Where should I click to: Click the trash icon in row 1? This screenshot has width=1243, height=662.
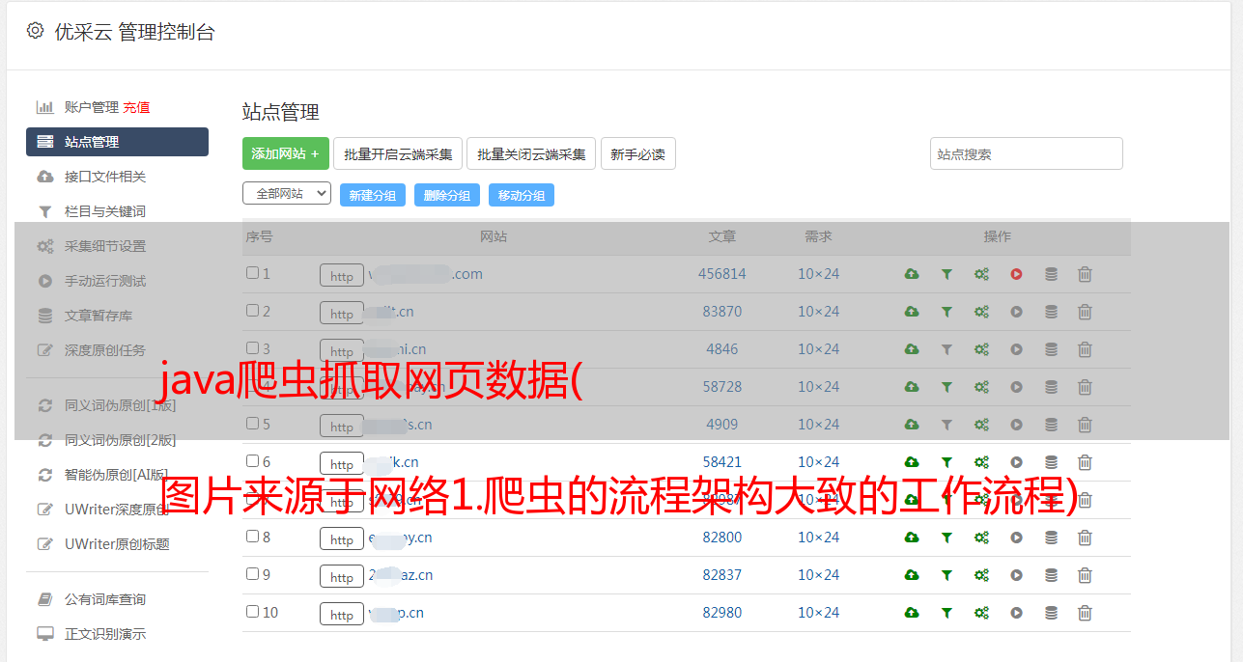click(1085, 274)
